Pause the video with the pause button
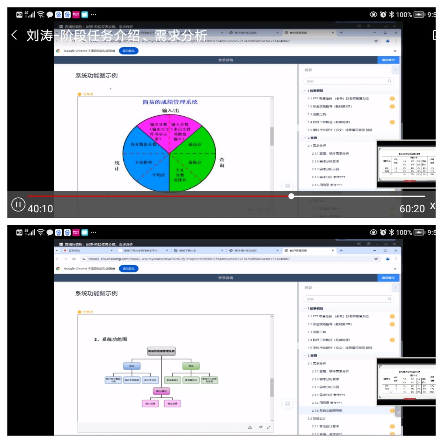Screen dimensions: 443x443 point(18,205)
